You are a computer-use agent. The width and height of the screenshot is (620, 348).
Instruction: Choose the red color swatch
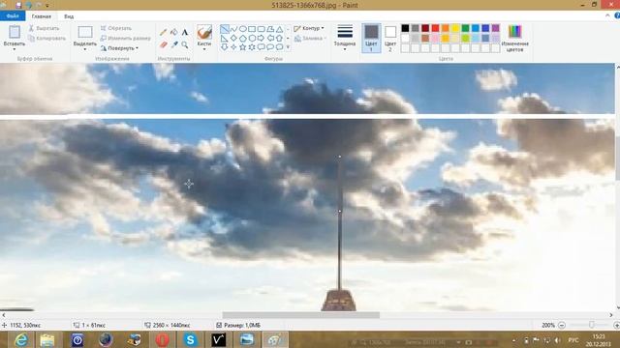click(x=435, y=28)
